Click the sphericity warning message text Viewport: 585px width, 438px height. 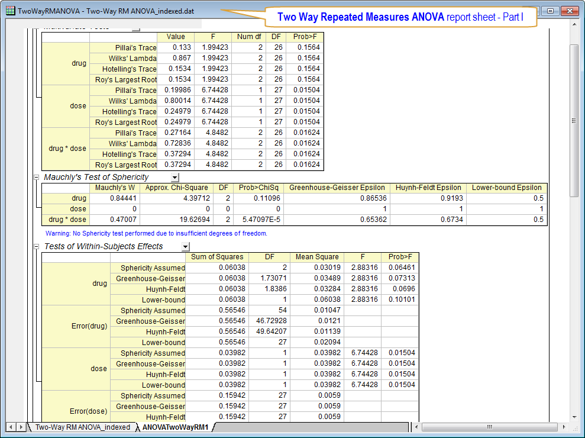[156, 233]
